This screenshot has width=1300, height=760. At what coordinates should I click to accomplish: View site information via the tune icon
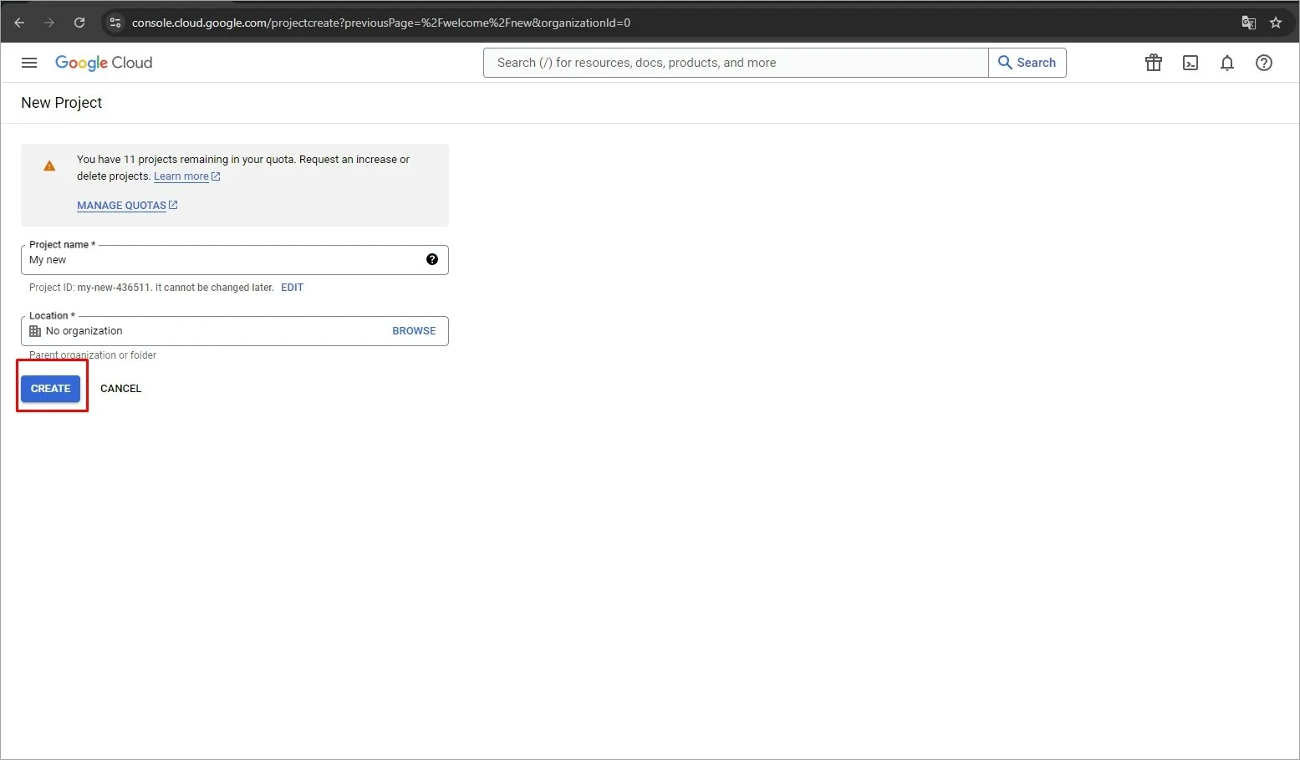tap(115, 23)
